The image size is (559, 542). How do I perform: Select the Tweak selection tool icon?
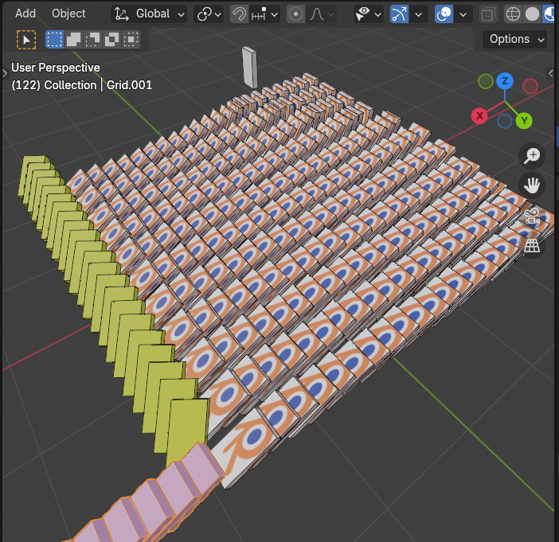tap(26, 39)
